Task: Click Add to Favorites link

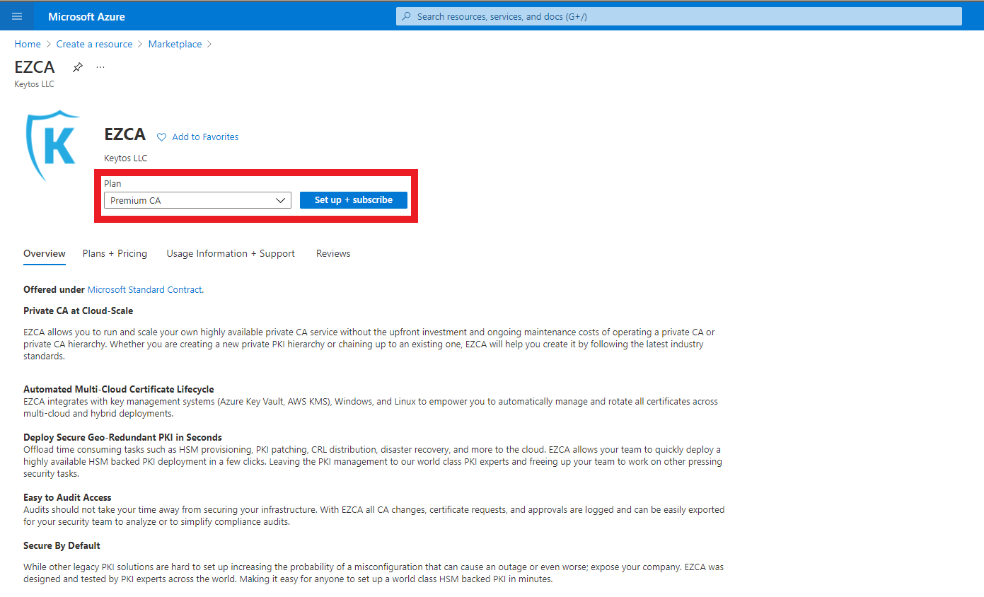Action: click(205, 137)
